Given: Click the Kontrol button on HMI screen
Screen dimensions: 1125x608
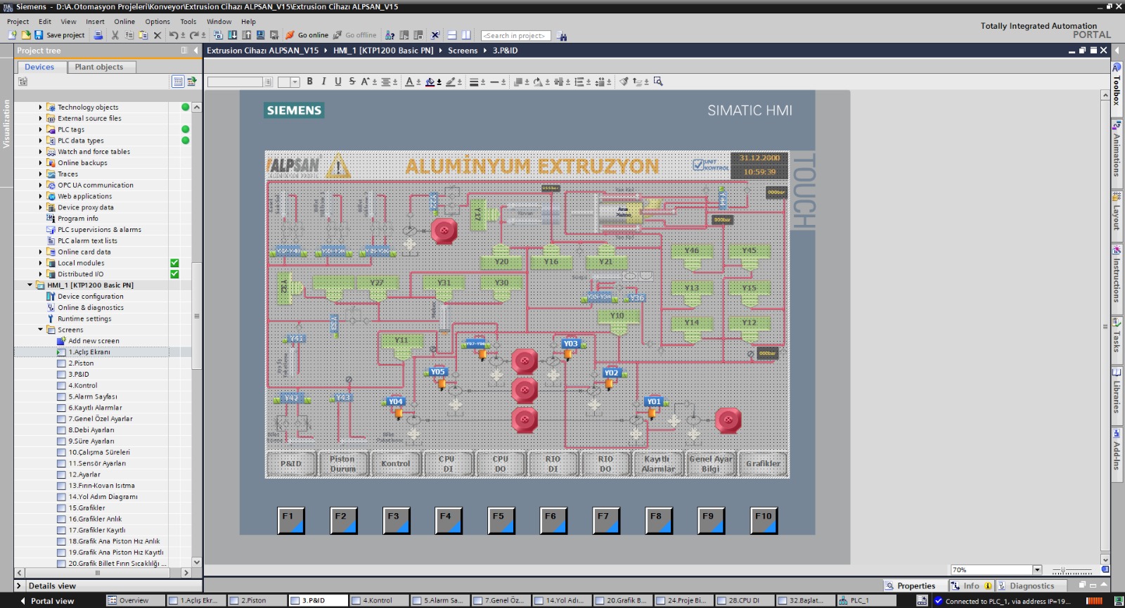Looking at the screenshot, I should [395, 464].
